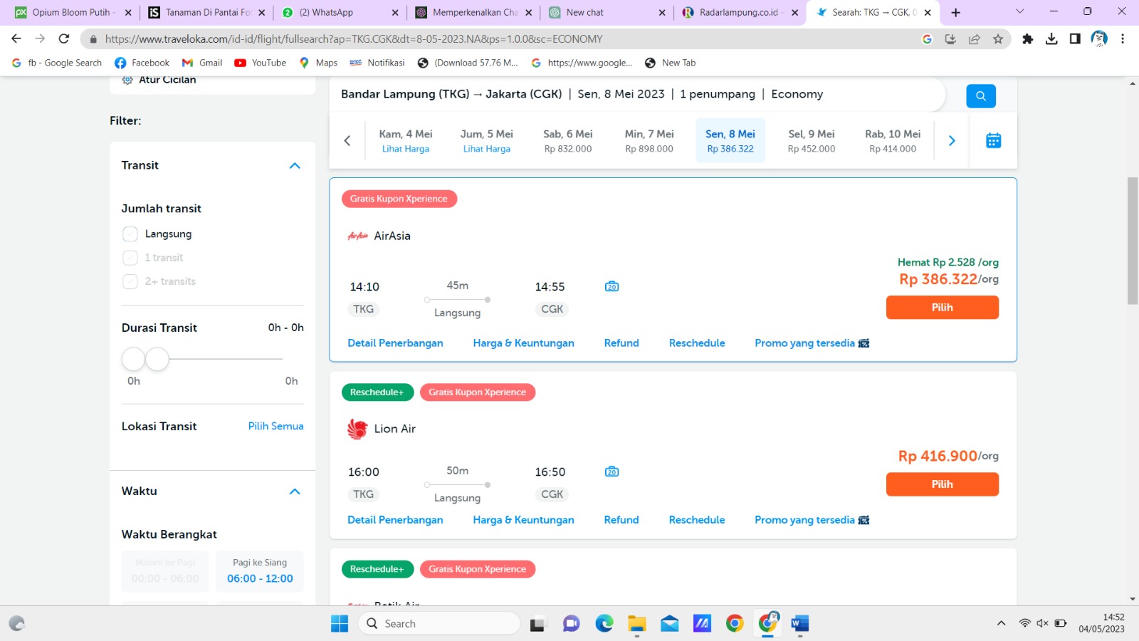Check the 2+ transits filter
1139x641 pixels.
130,281
